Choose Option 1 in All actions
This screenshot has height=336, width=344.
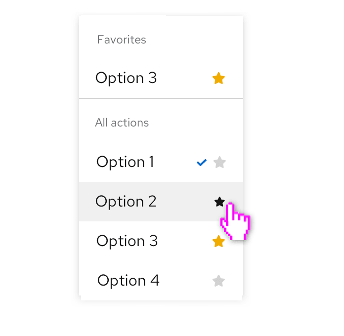point(126,162)
